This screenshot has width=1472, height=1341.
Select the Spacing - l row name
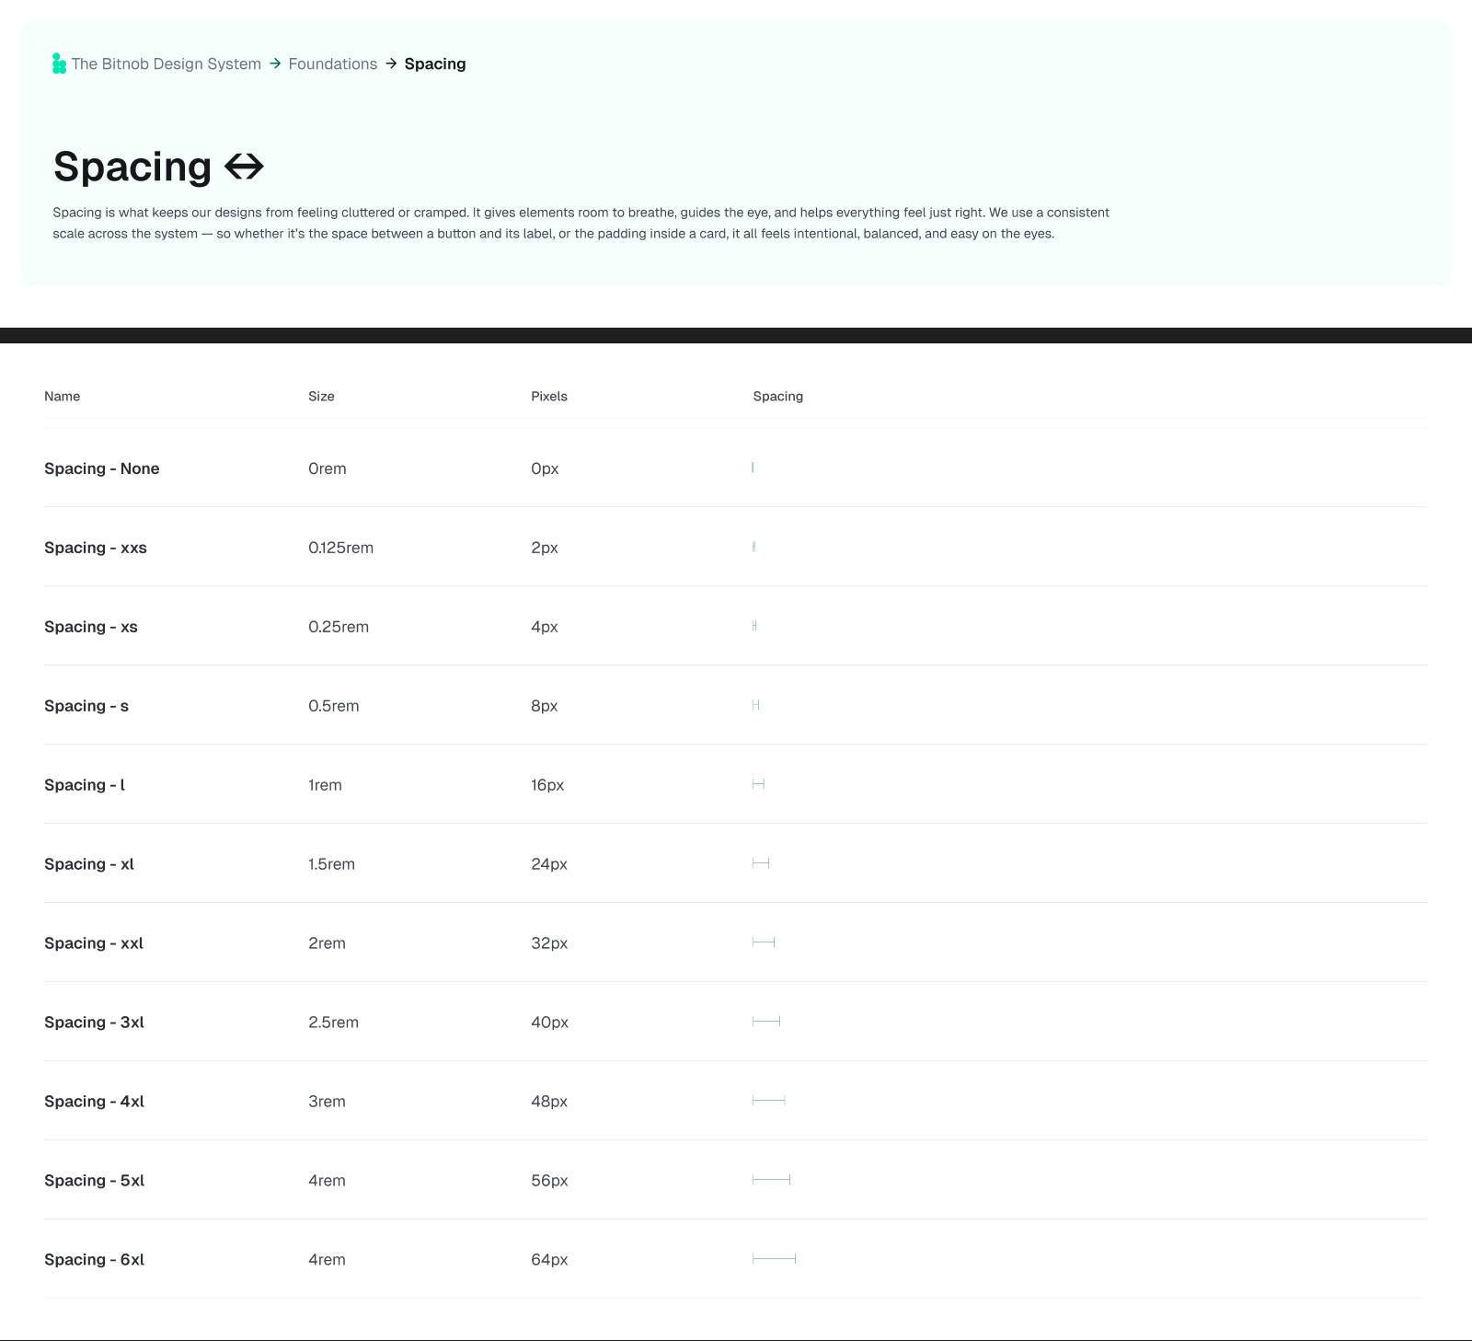[x=85, y=785]
